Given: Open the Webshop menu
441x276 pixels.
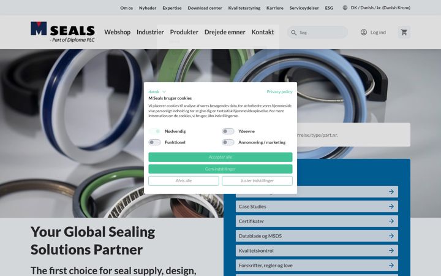Looking at the screenshot, I should [117, 32].
